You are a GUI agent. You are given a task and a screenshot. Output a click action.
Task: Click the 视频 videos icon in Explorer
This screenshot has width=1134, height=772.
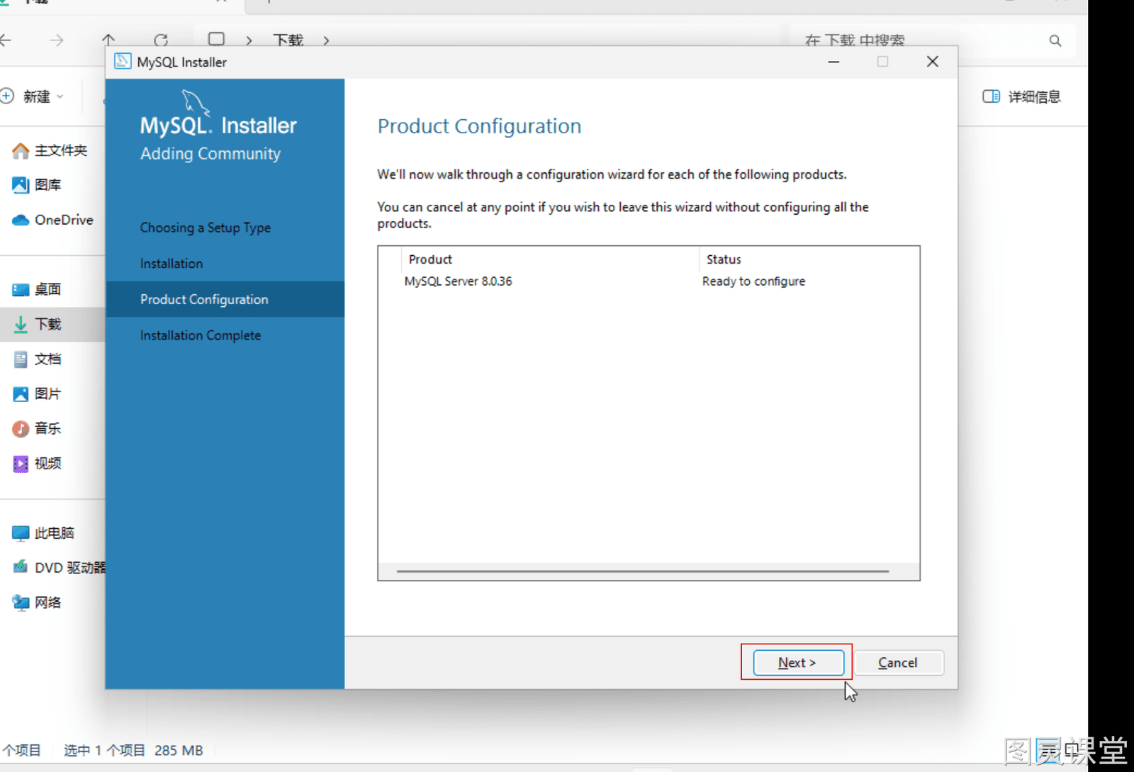tap(21, 464)
